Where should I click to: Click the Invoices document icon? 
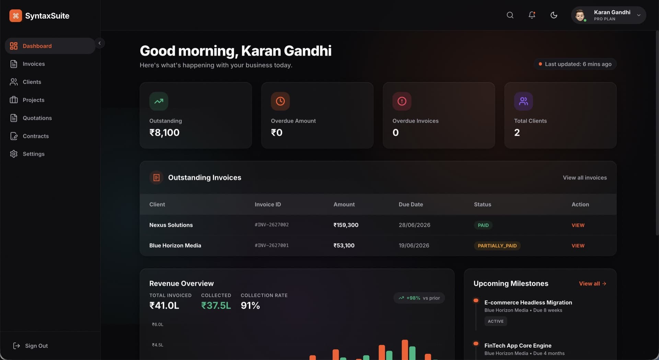(14, 64)
